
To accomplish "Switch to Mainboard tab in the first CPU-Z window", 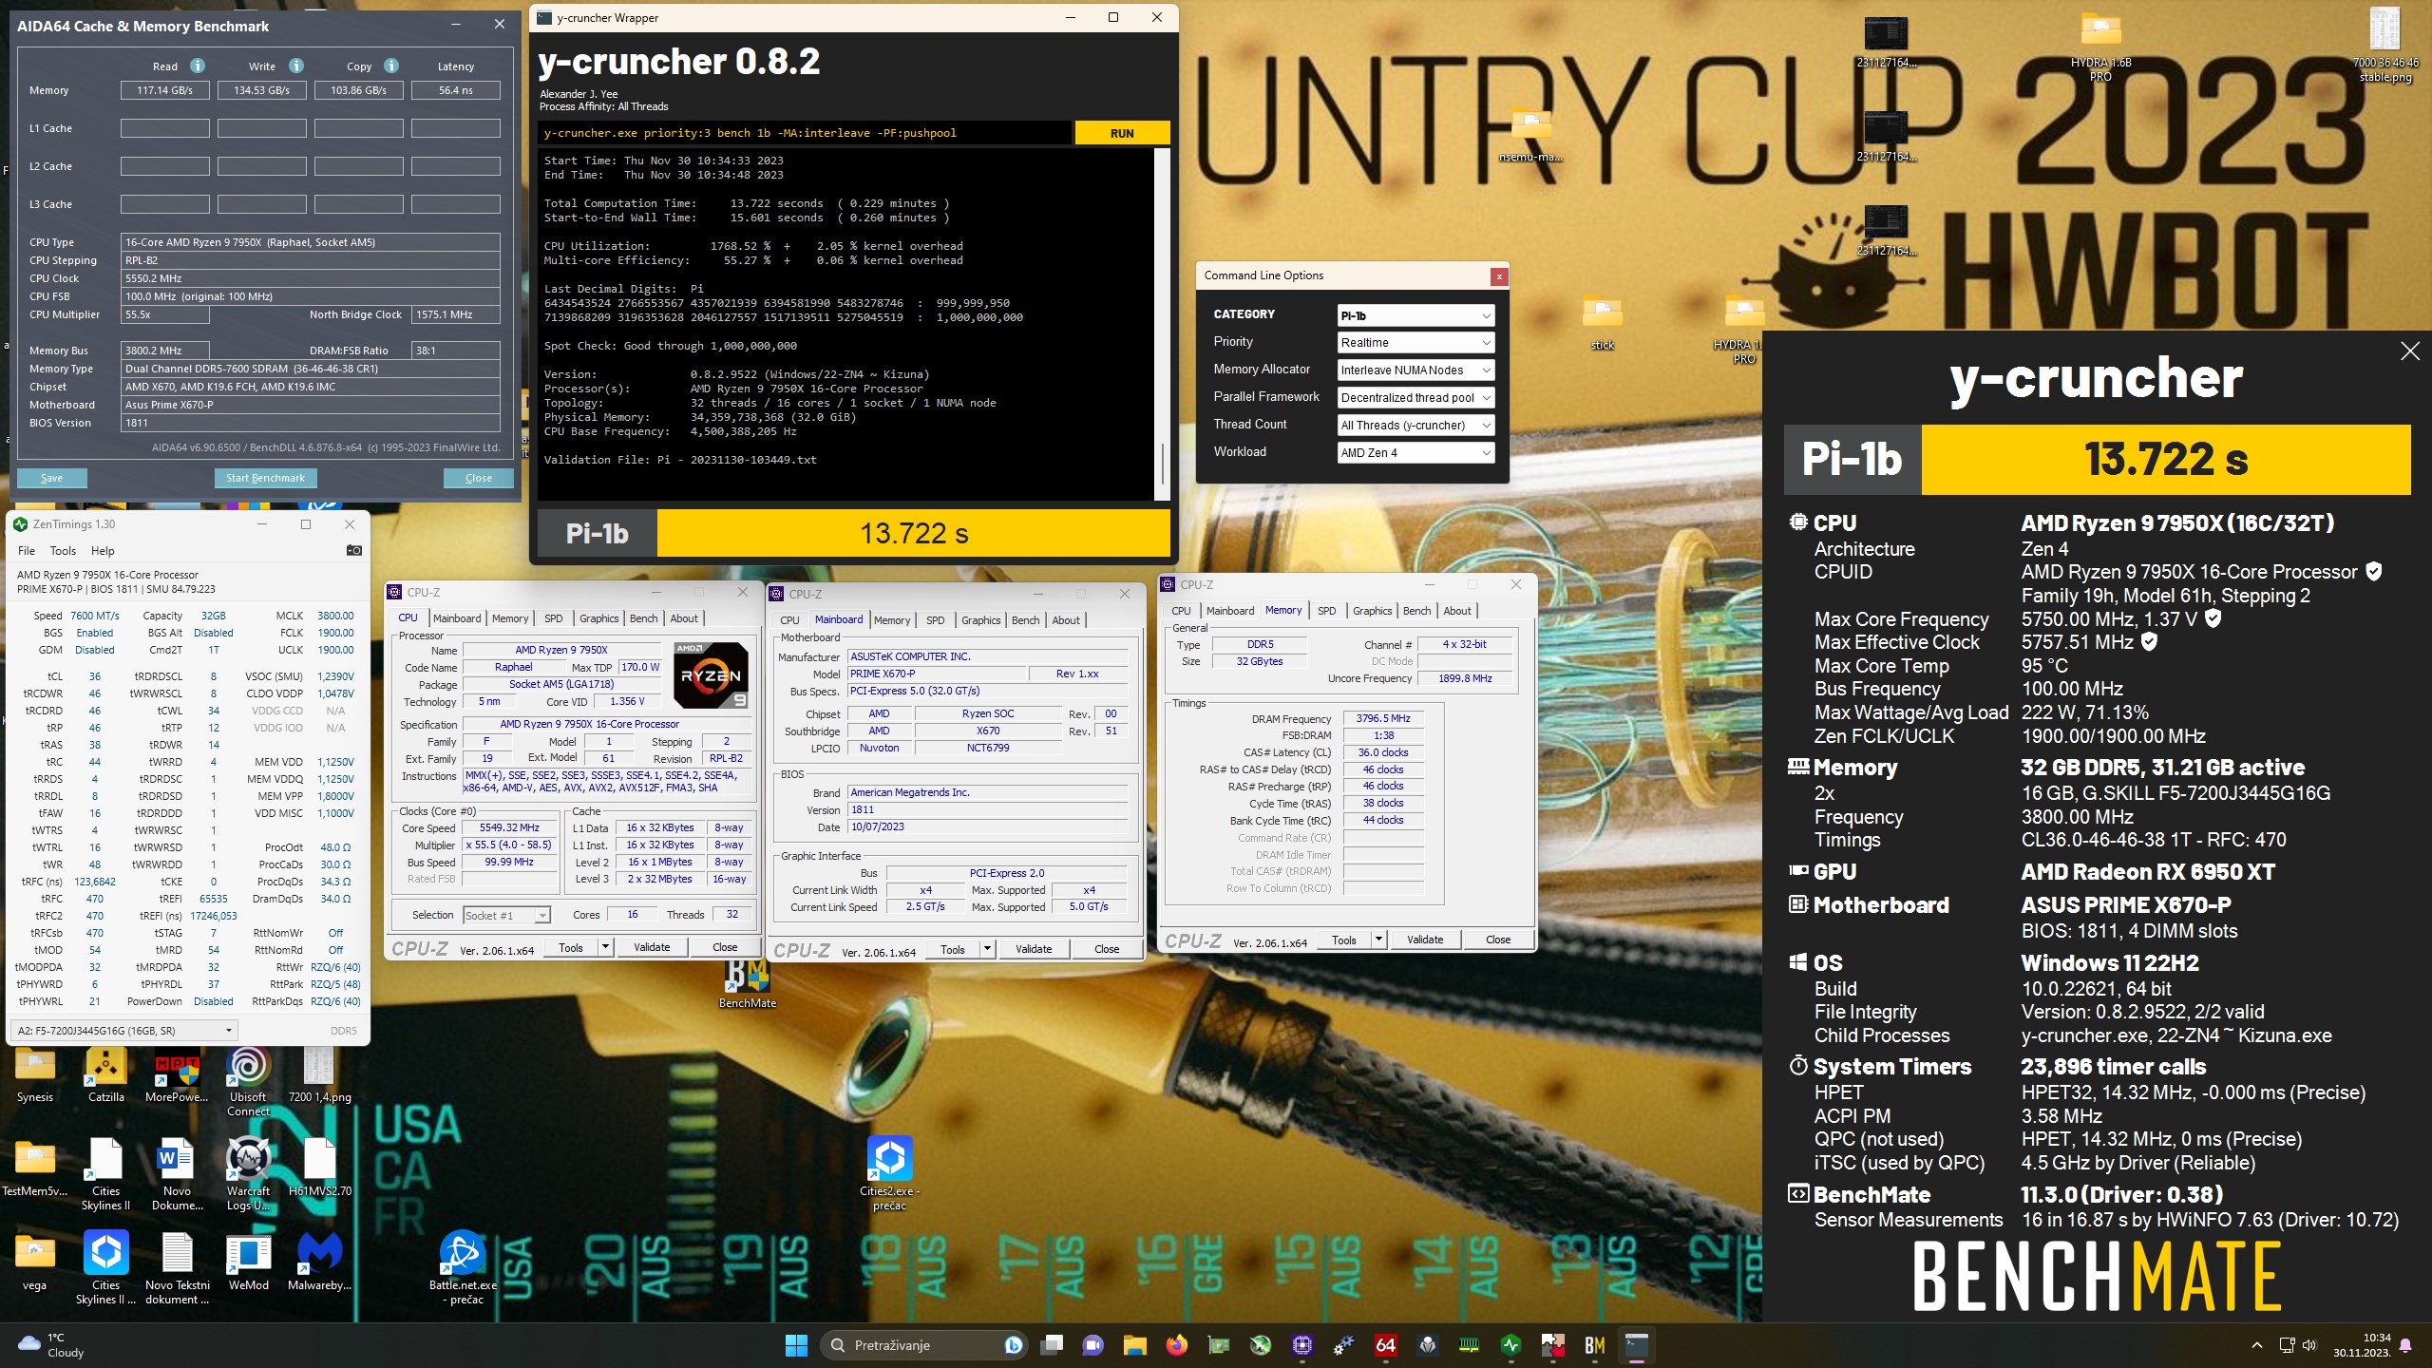I will pos(457,618).
